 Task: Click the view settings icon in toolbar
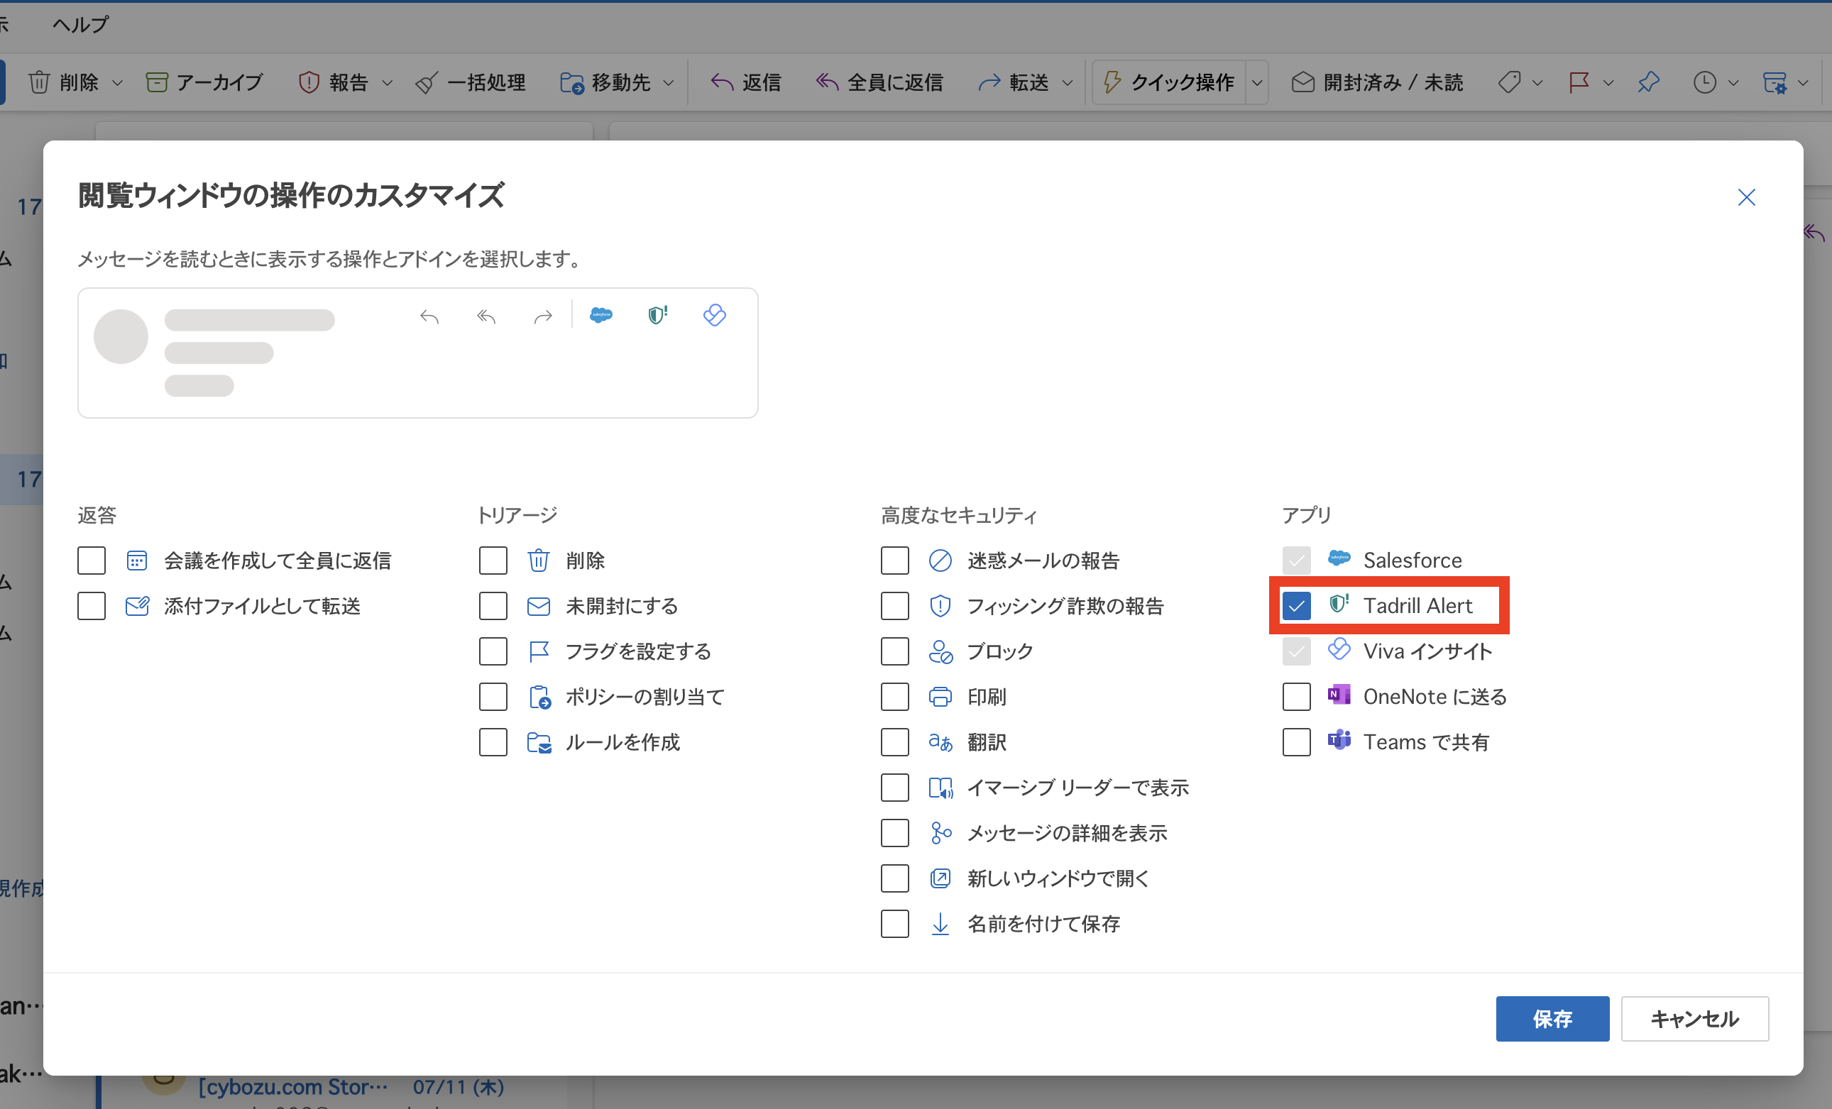click(1774, 82)
